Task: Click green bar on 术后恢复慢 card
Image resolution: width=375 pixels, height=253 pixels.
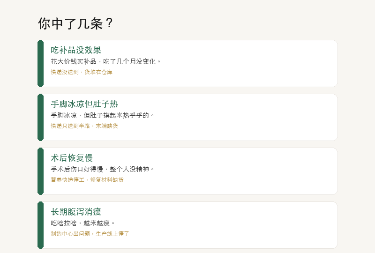Action: [40, 171]
